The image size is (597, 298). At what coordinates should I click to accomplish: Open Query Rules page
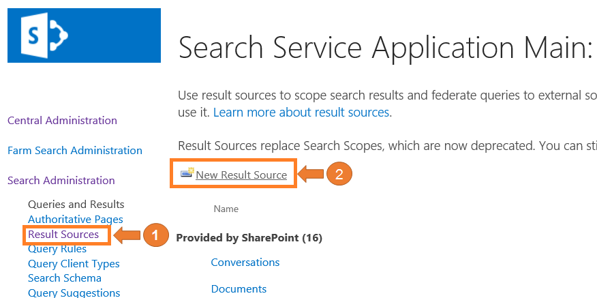coord(57,249)
